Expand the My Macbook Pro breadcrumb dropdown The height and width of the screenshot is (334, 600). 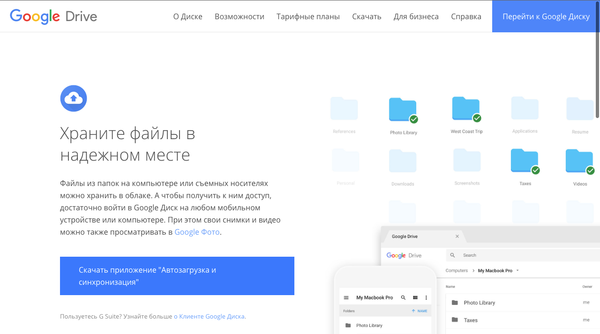(x=517, y=271)
